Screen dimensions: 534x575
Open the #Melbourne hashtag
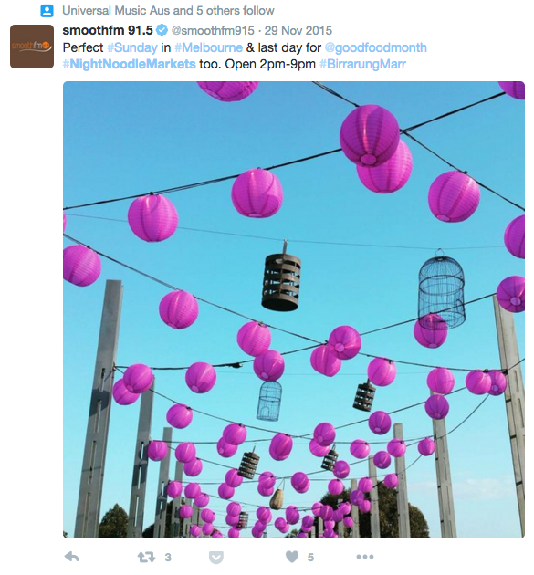click(x=209, y=47)
